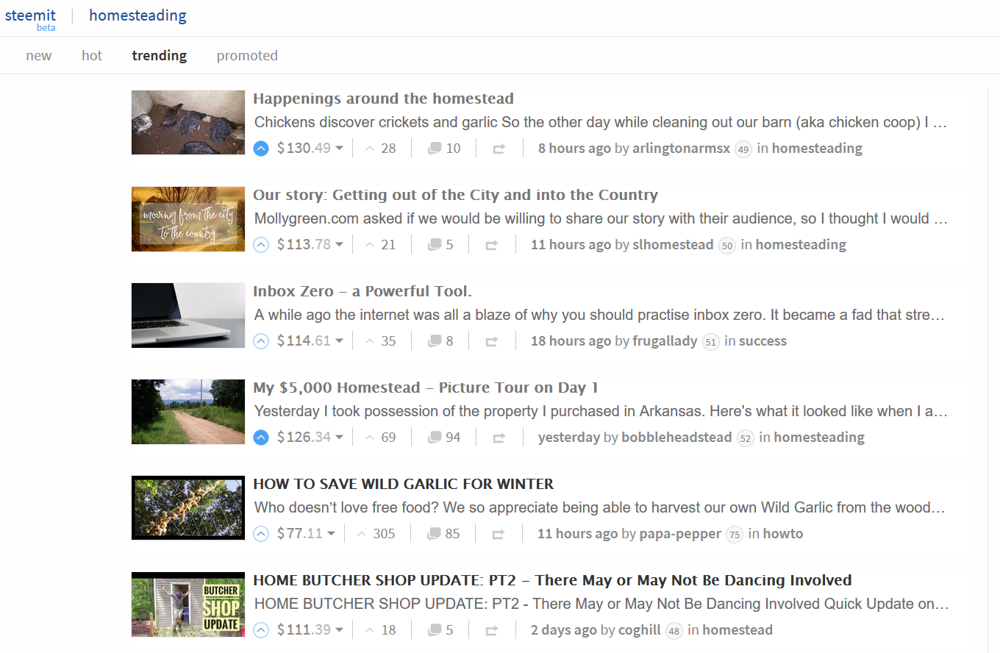Open comments icon showing 94 replies
The image size is (1000, 653).
[435, 438]
